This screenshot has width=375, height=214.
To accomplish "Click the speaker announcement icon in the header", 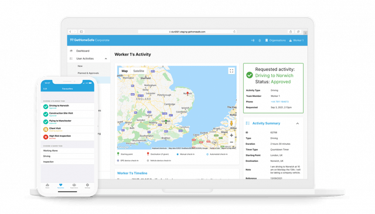I will click(253, 40).
